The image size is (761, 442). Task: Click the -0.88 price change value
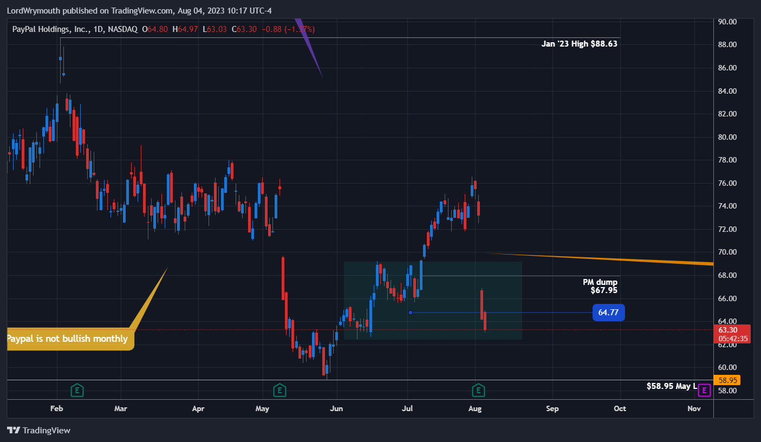click(272, 29)
